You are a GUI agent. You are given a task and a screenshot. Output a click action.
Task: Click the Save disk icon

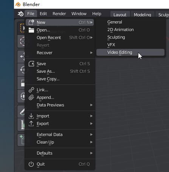[31, 64]
